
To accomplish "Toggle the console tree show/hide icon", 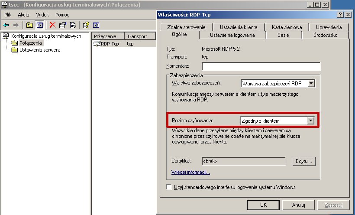I will coord(40,25).
